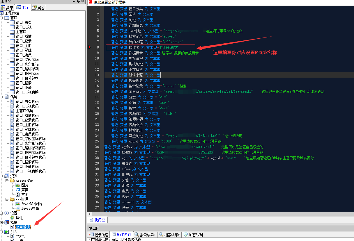
Task: Open 窗口_搜索代码 in tree
Action: [27, 162]
